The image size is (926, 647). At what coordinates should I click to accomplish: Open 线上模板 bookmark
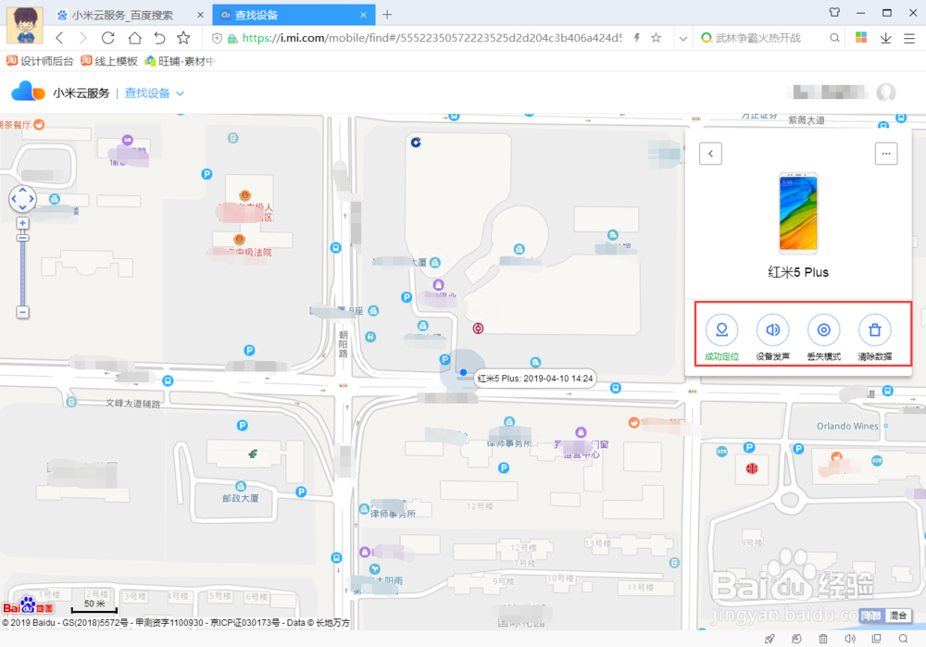tap(108, 61)
